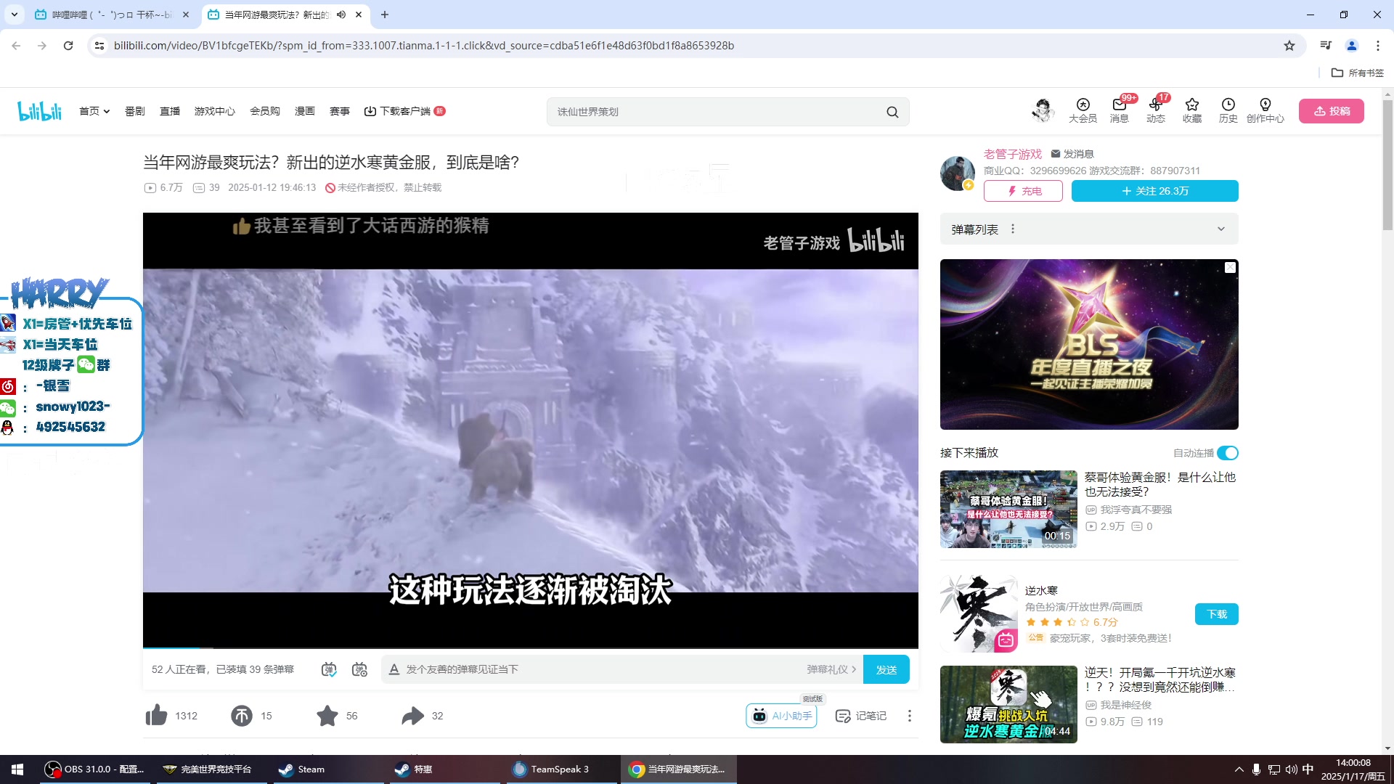Switch to the first 哔哩哔哩 browser tab
The width and height of the screenshot is (1394, 784).
[x=110, y=15]
